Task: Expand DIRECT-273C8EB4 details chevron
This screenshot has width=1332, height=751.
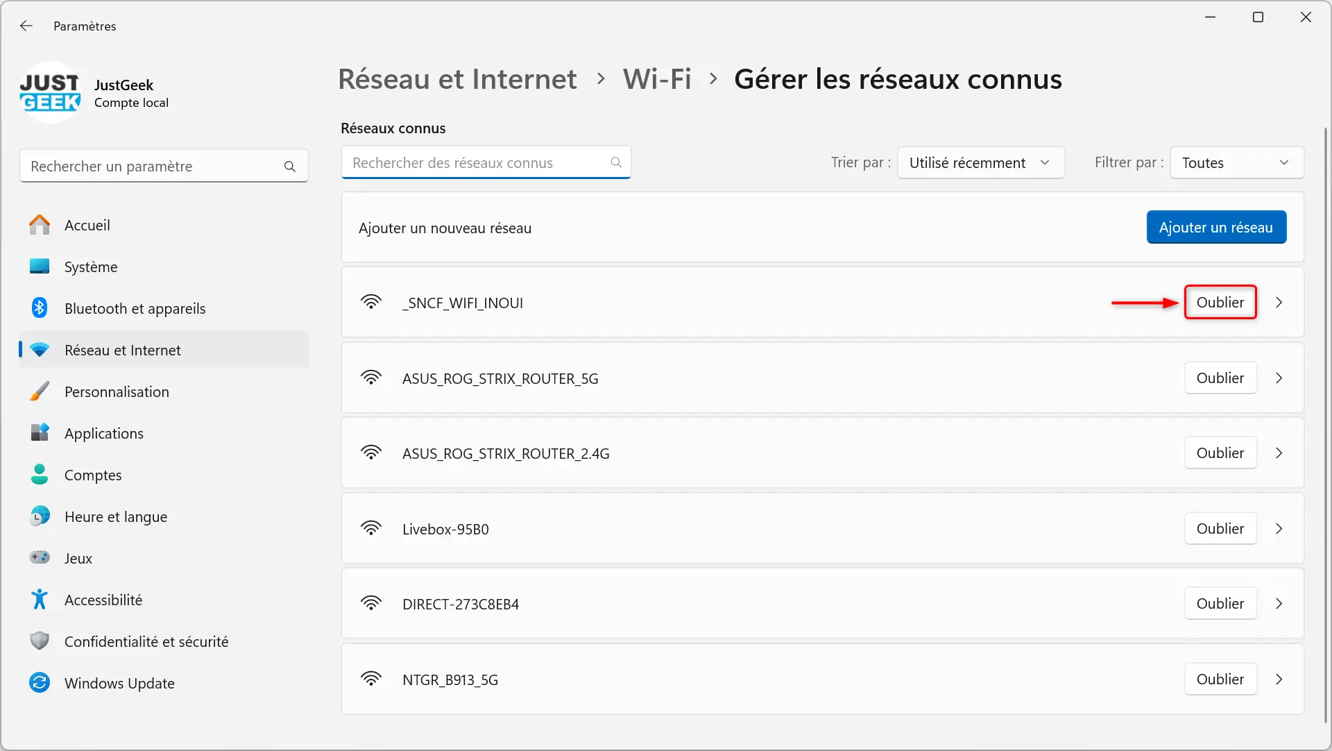Action: [1279, 604]
